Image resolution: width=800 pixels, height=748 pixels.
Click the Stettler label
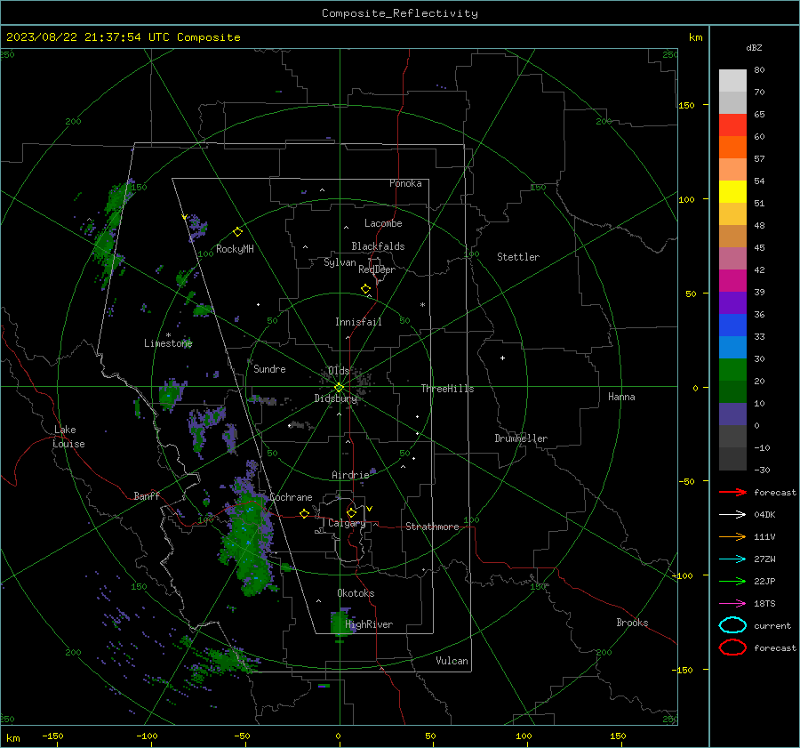[518, 257]
